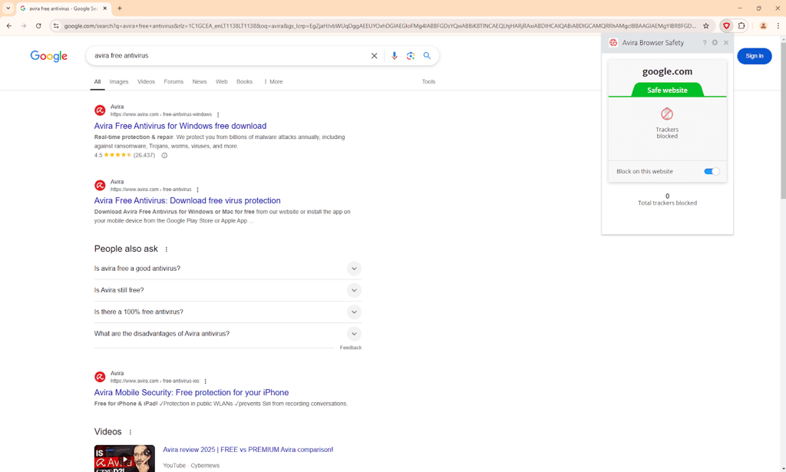Click the forward navigation arrow
Viewport: 786px width, 472px height.
tap(24, 25)
